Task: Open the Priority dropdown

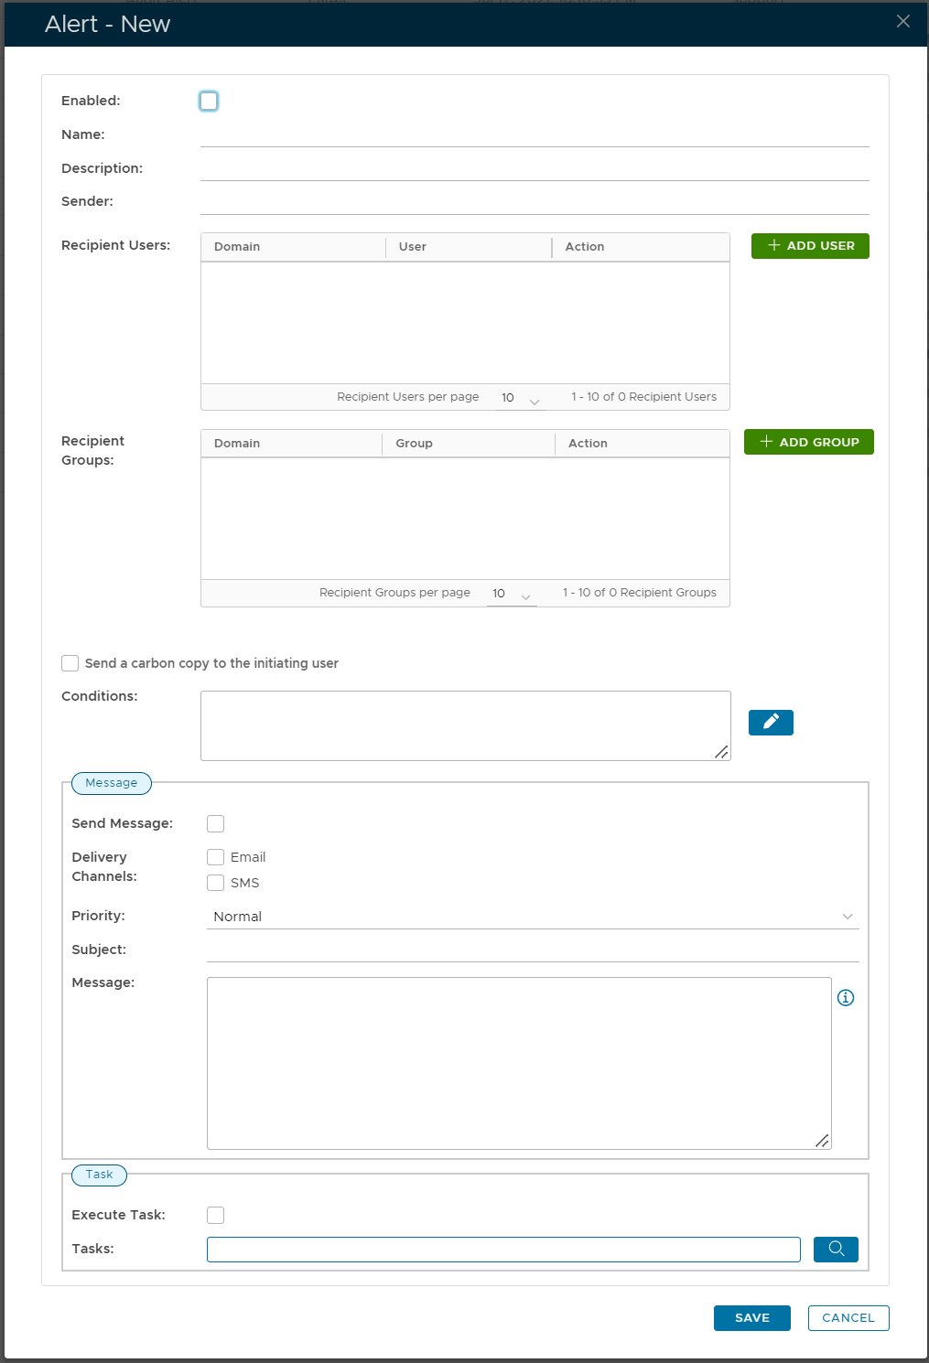Action: coord(533,917)
